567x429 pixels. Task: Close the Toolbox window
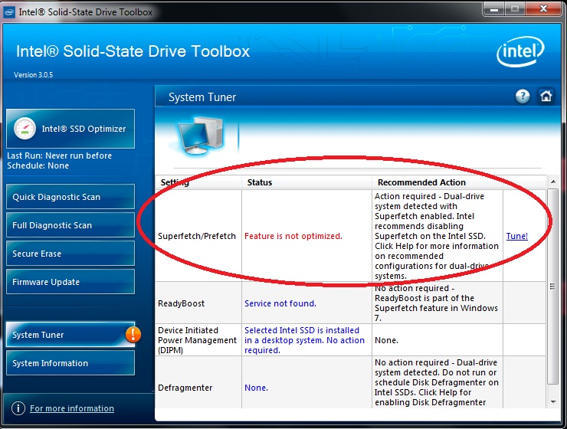point(543,8)
